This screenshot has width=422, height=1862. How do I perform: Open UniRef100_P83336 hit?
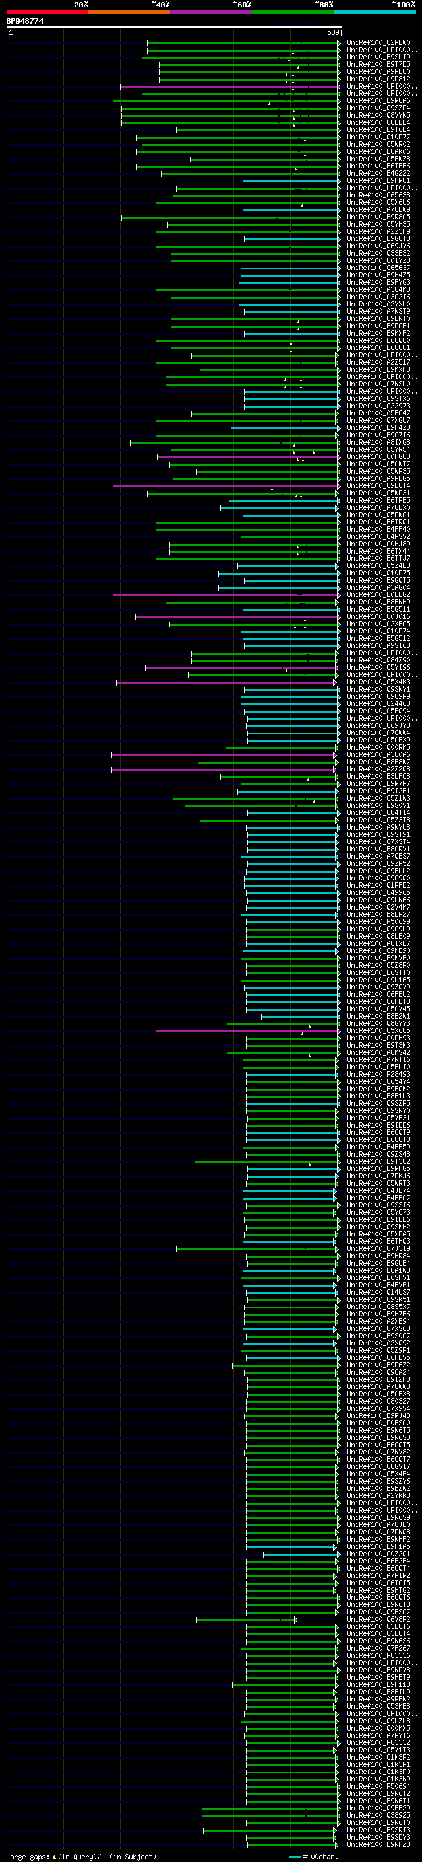pyautogui.click(x=378, y=1656)
